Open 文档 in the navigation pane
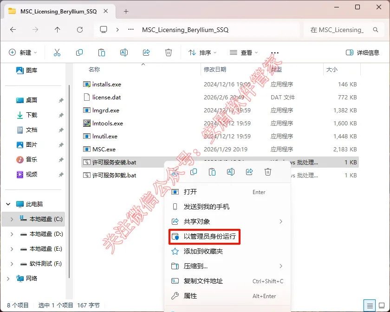This screenshot has height=312, width=390. pos(26,130)
